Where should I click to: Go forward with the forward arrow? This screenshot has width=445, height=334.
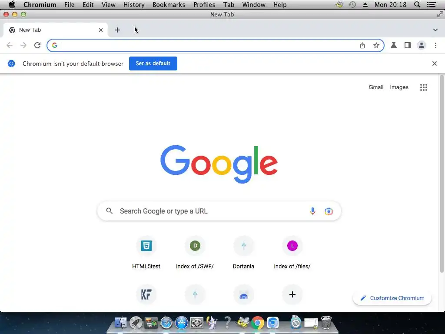click(23, 45)
